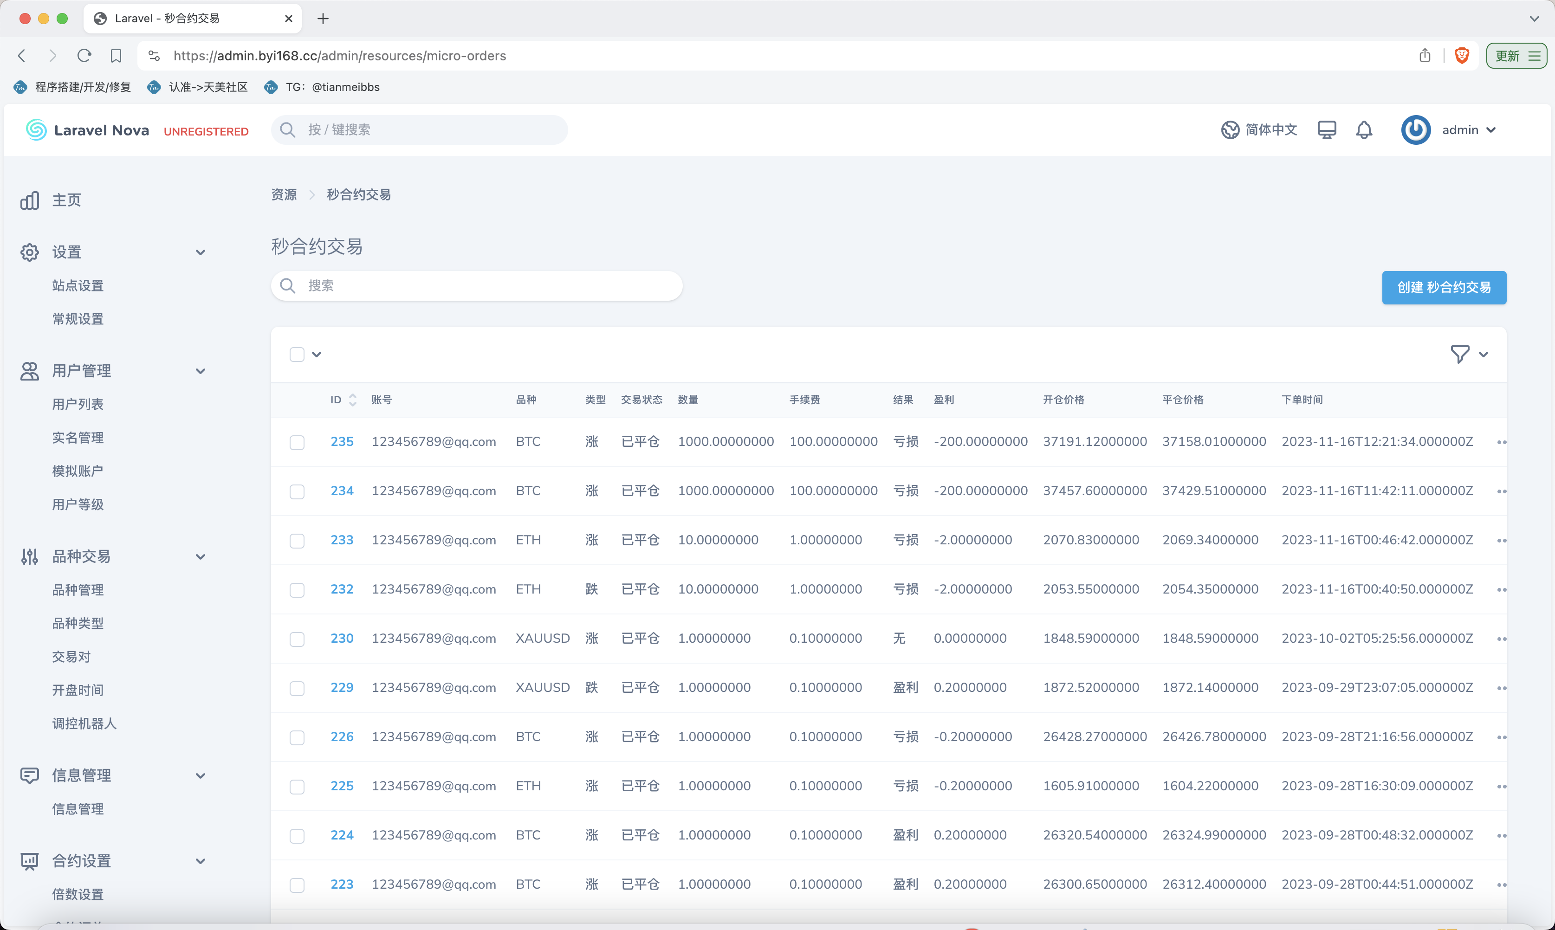
Task: Click the theme monitor icon in header
Action: click(x=1326, y=130)
